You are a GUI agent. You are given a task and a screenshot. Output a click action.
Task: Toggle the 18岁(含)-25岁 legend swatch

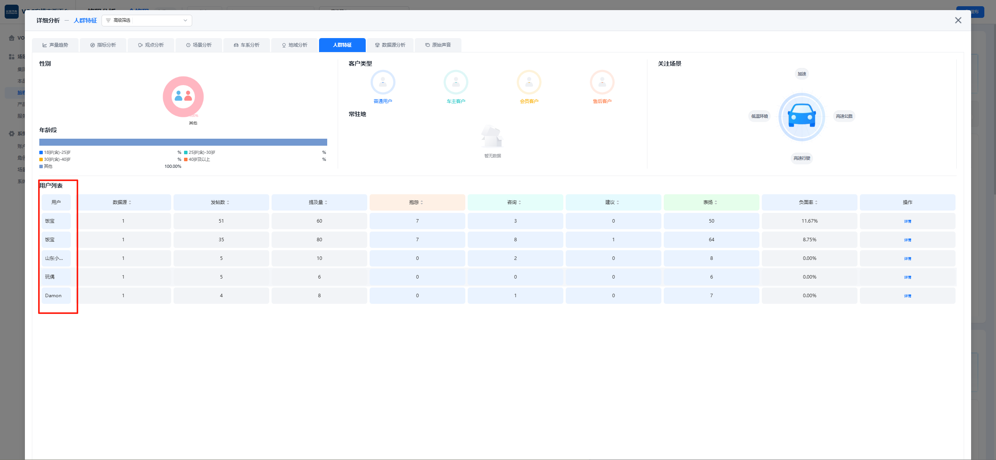(x=41, y=153)
